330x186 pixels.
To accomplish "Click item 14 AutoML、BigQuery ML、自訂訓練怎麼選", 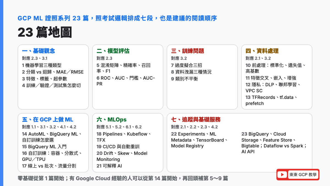I will point(52,137).
